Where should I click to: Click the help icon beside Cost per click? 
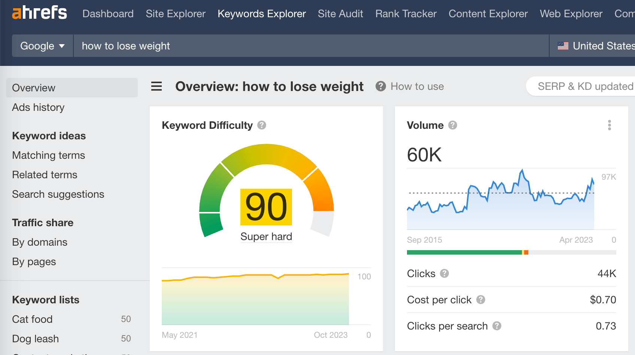click(x=481, y=300)
